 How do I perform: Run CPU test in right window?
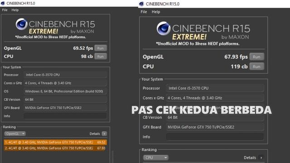(x=256, y=67)
